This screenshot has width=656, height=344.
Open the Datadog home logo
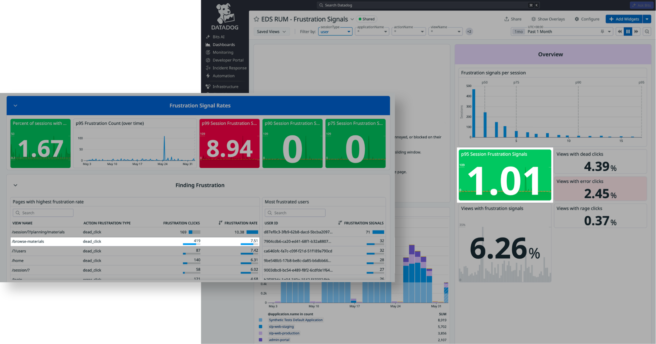[225, 17]
